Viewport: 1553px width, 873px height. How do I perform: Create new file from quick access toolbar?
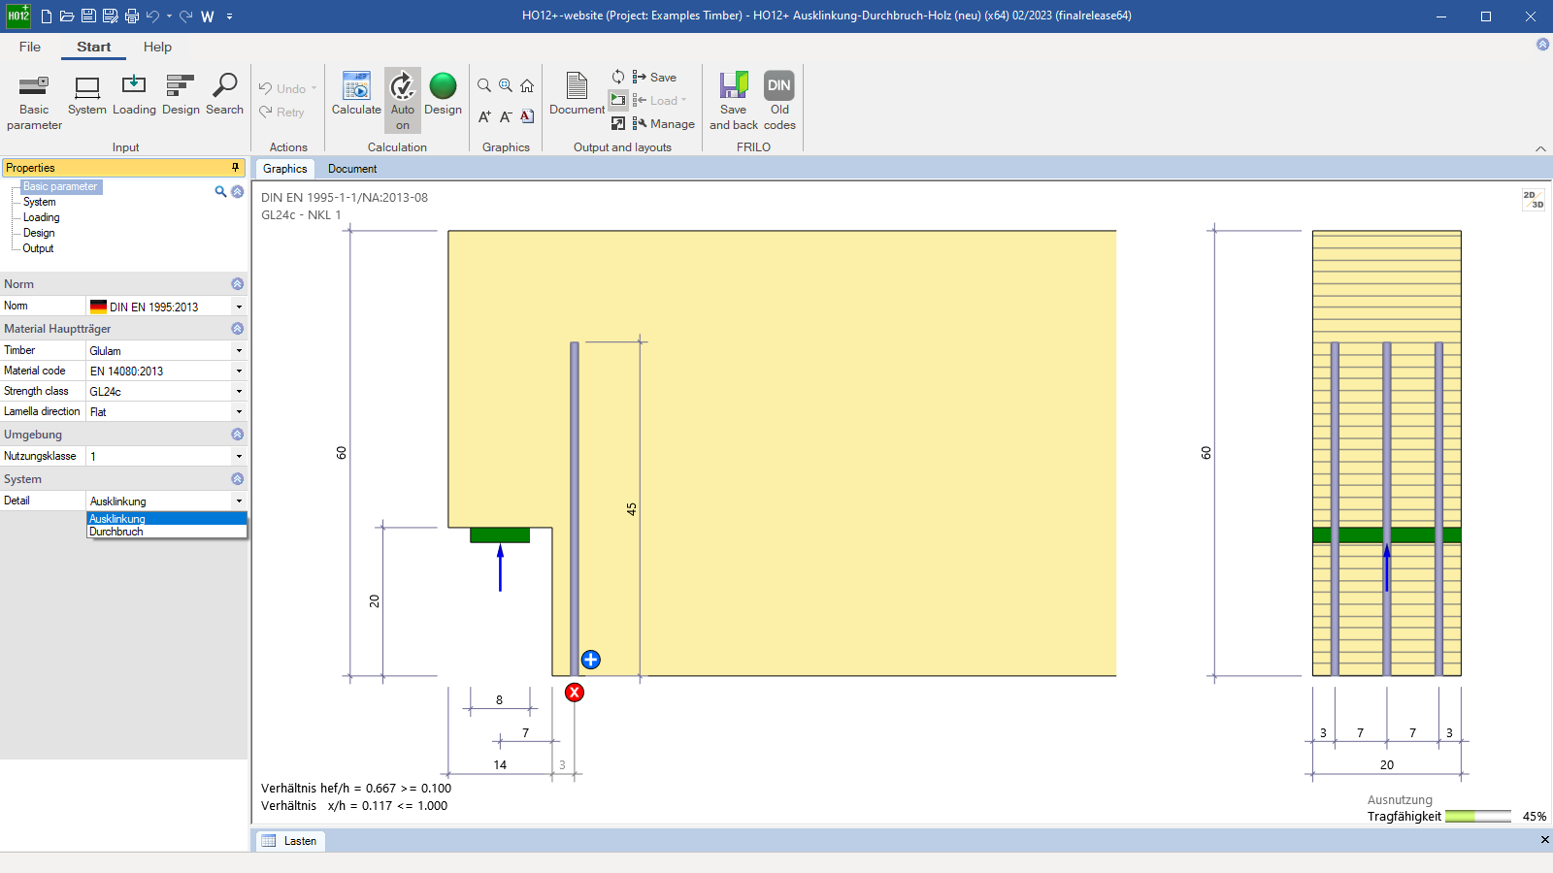pyautogui.click(x=46, y=16)
